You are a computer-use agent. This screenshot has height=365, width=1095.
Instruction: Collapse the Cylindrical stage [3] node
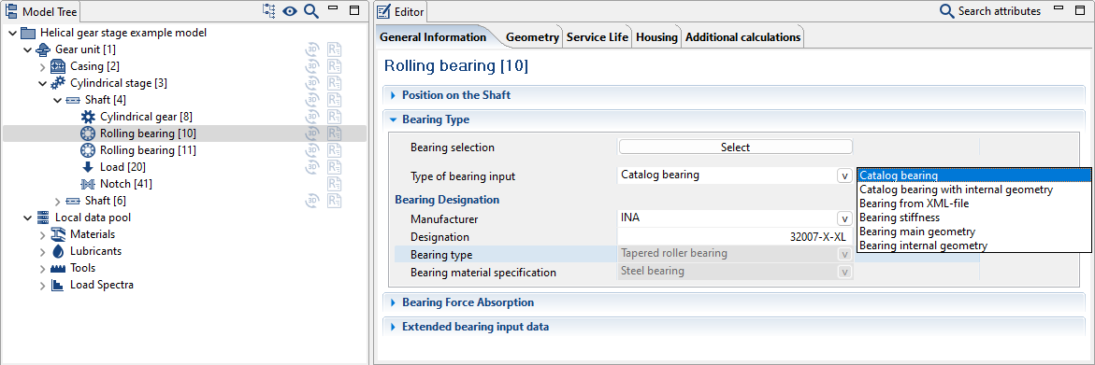(43, 84)
